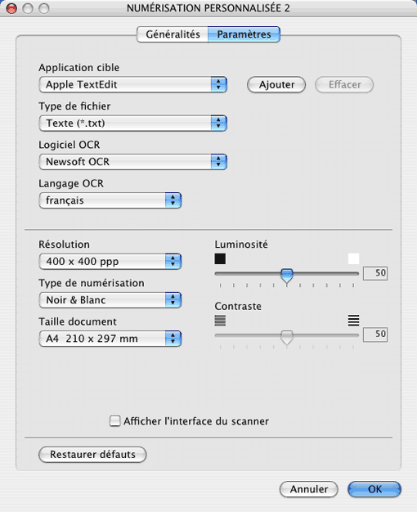Click the black darkest-brightness icon under Luminosité
The height and width of the screenshot is (512, 417).
[x=220, y=259]
